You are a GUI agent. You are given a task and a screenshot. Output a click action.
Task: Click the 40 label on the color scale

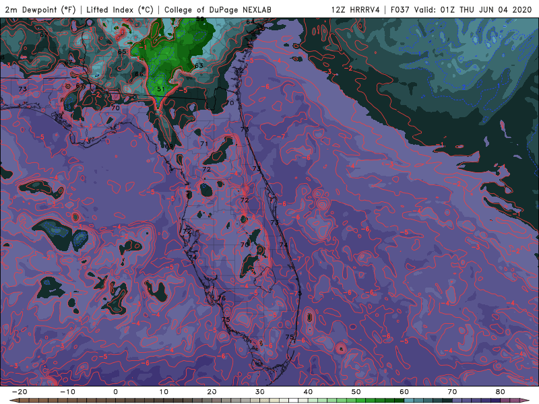point(308,392)
